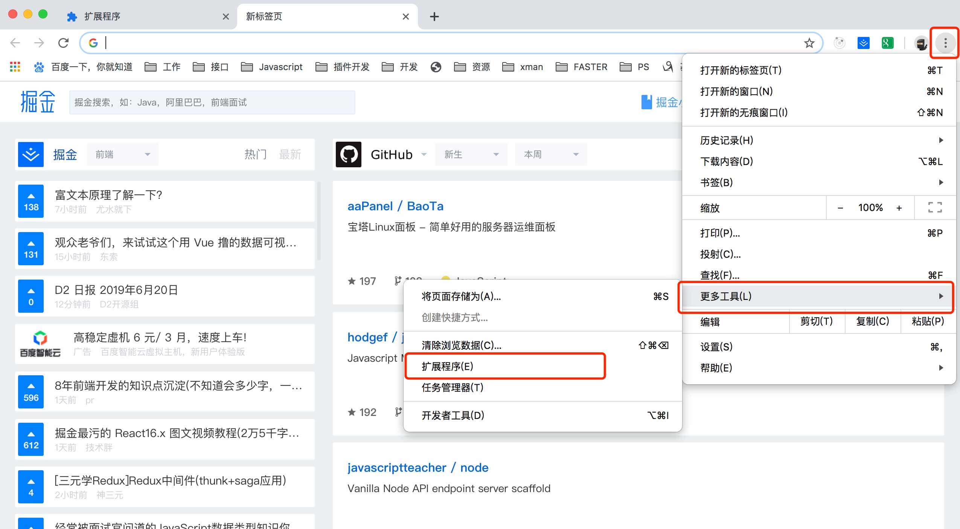This screenshot has width=960, height=529.
Task: Upvote the 富文本原理了解一下 article
Action: (31, 202)
